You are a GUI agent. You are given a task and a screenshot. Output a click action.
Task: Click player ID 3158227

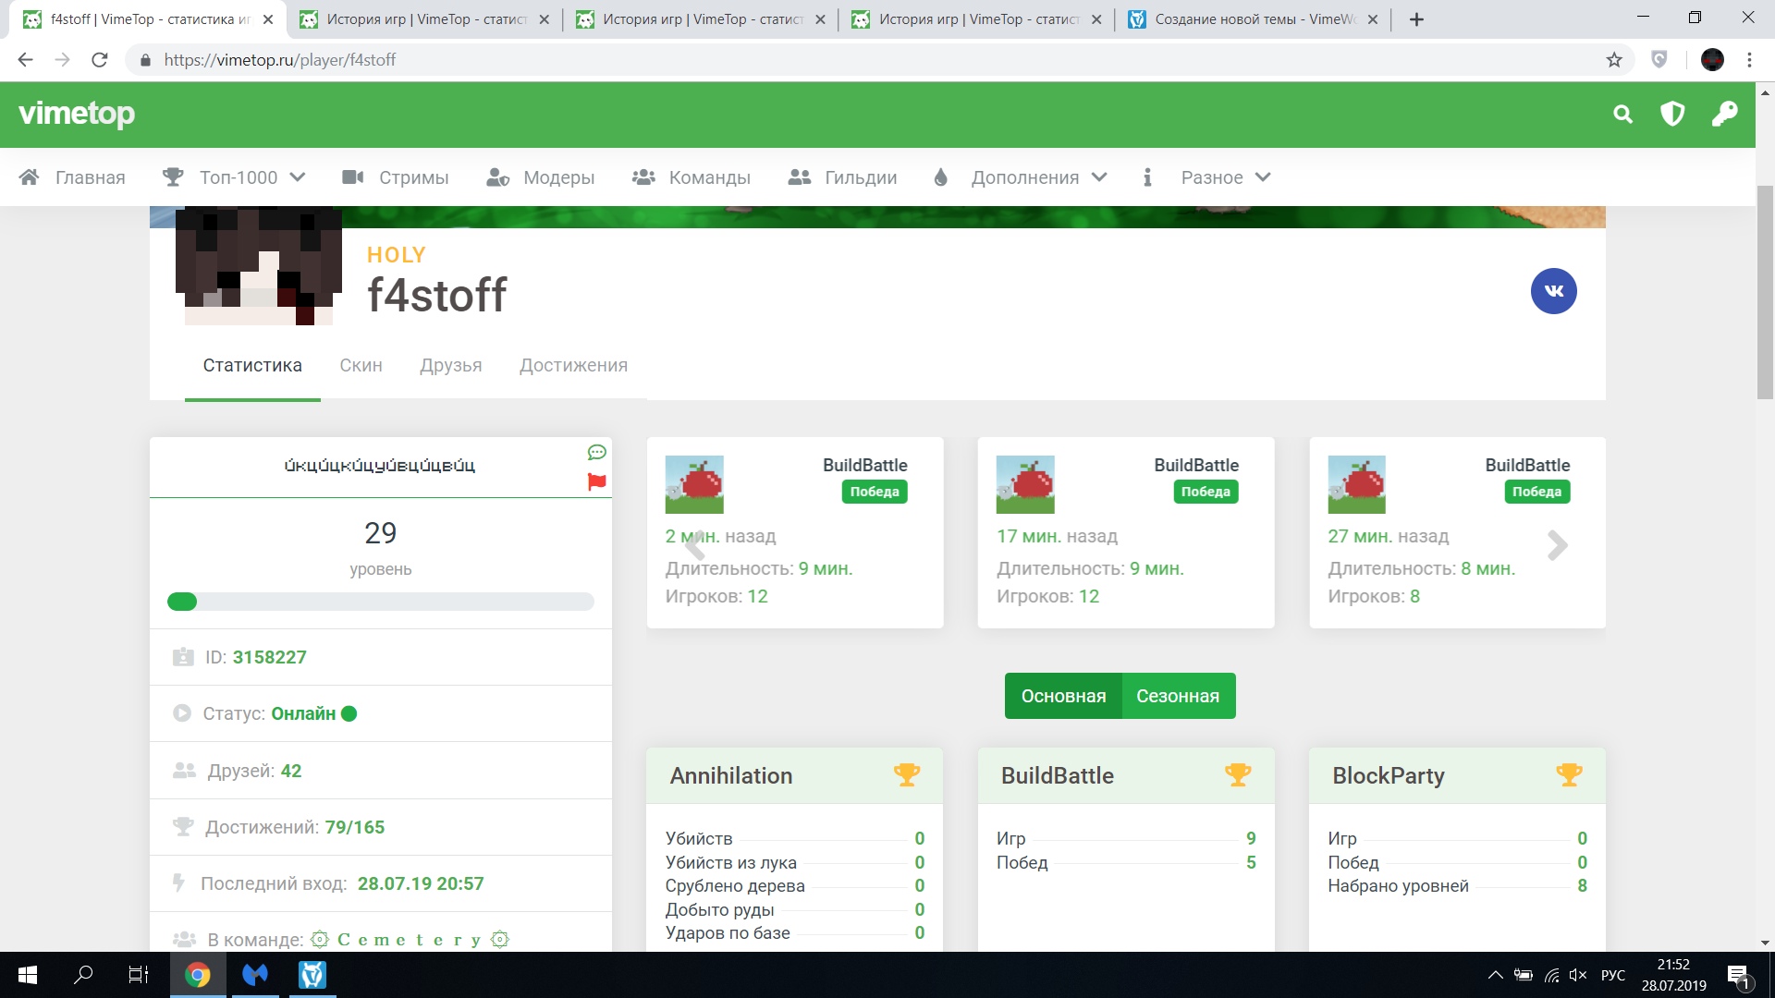(269, 657)
